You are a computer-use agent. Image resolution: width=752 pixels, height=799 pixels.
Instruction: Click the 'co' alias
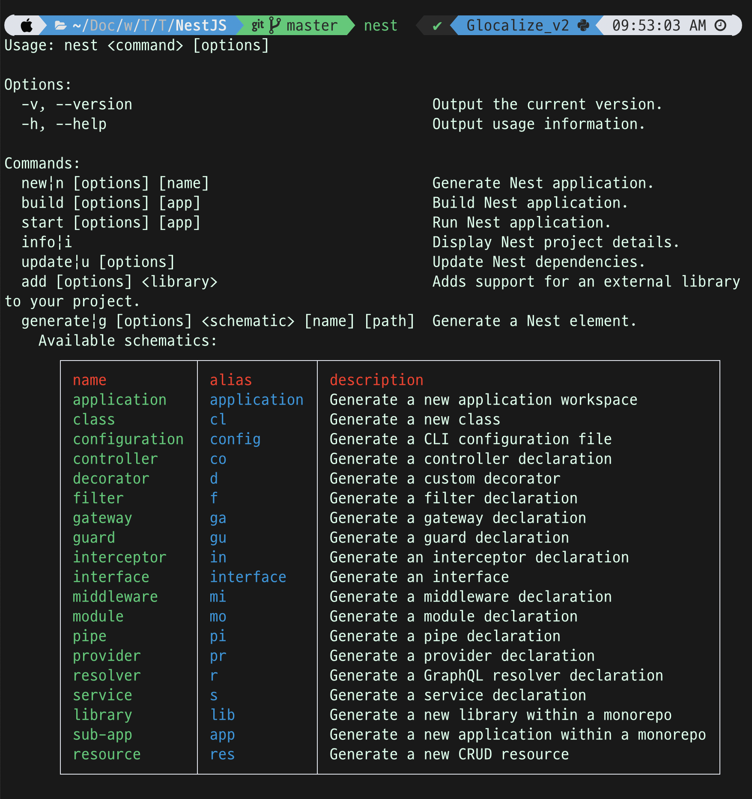coord(218,459)
